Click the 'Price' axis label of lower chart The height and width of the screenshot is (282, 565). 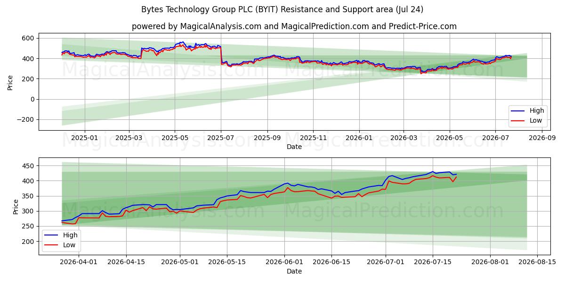(16, 207)
